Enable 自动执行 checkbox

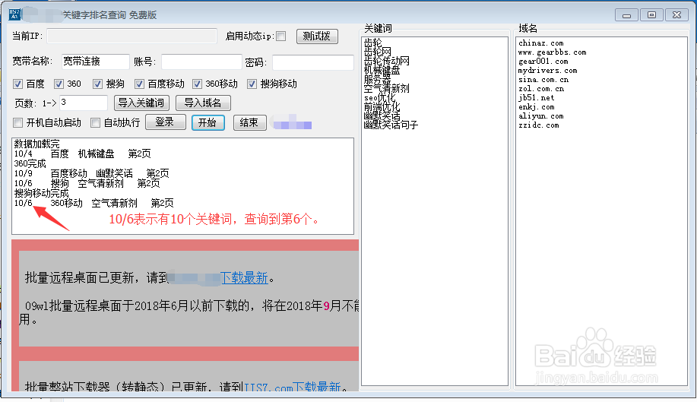[x=95, y=122]
